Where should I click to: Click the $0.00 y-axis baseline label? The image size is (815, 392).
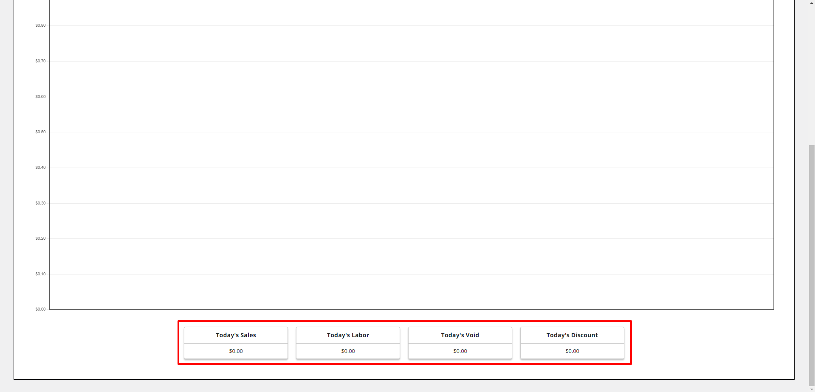tap(40, 309)
